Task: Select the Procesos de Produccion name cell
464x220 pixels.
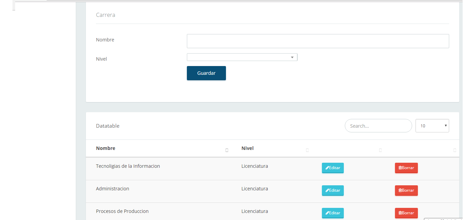Action: (122, 211)
